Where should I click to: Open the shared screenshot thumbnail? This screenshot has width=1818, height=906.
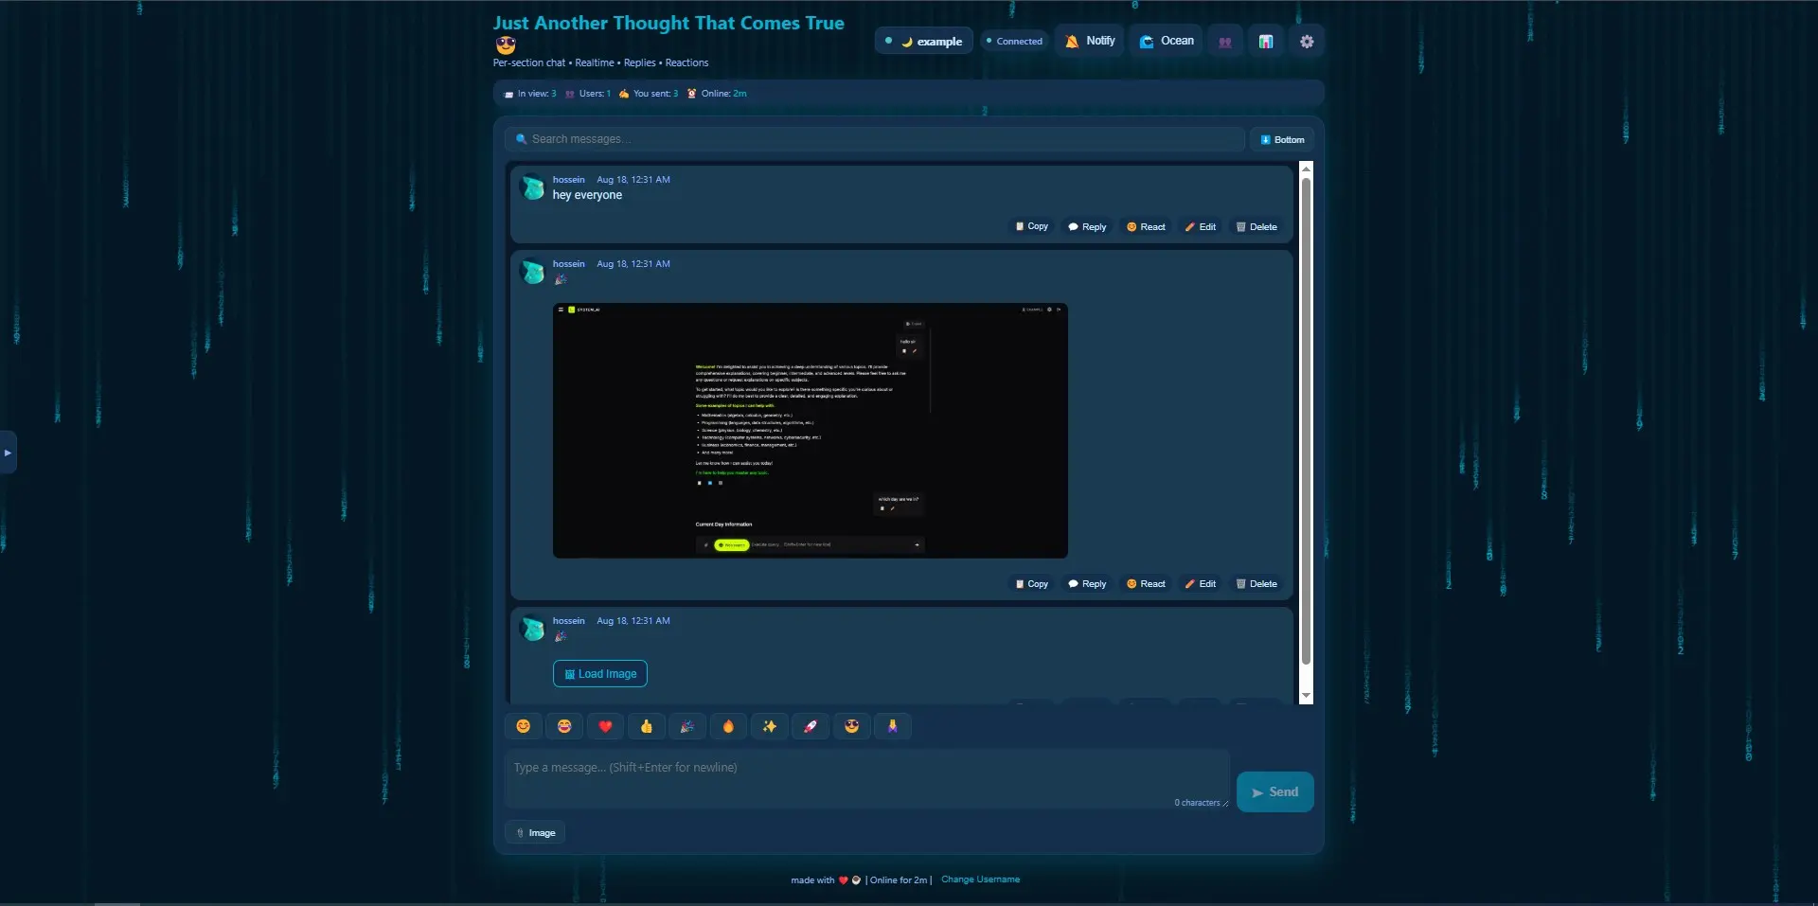[810, 431]
